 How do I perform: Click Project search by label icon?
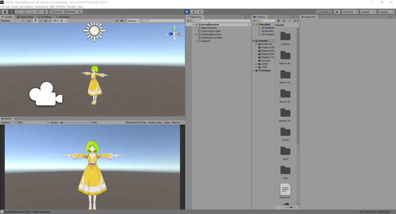coord(284,21)
